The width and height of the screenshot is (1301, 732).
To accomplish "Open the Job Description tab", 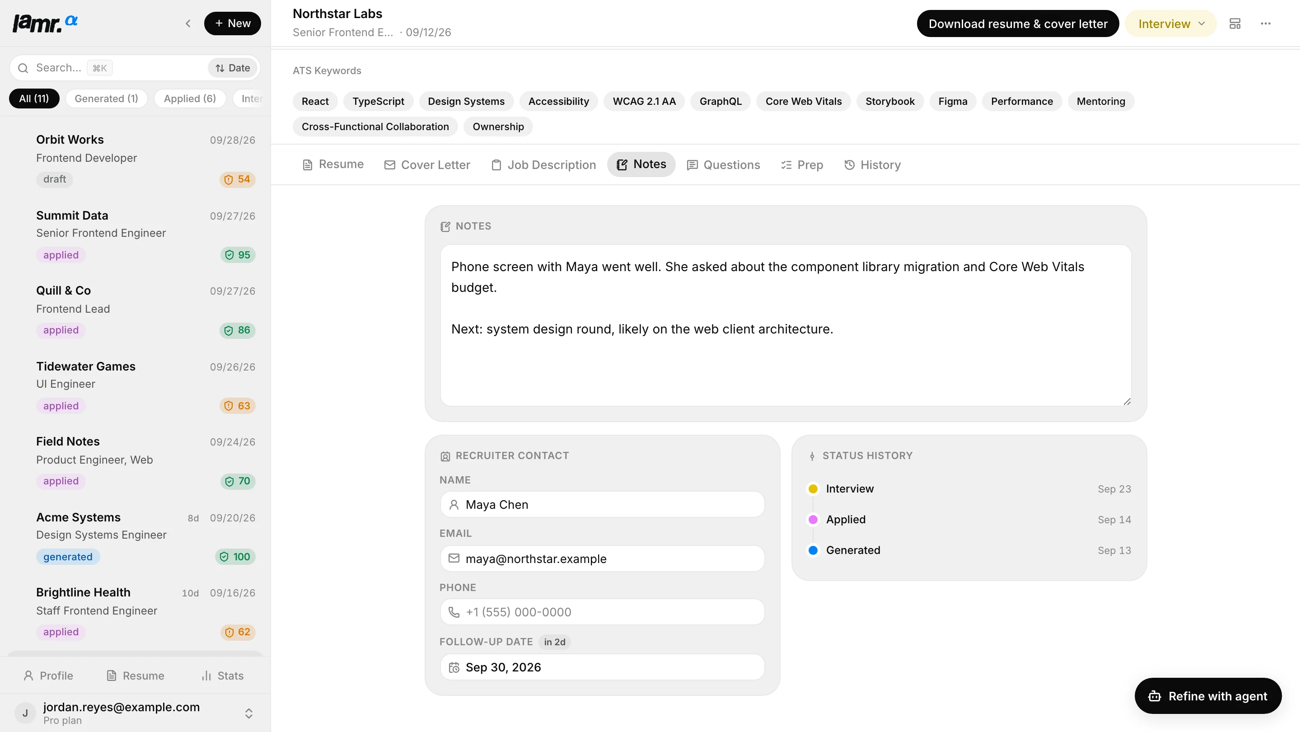I will click(543, 164).
